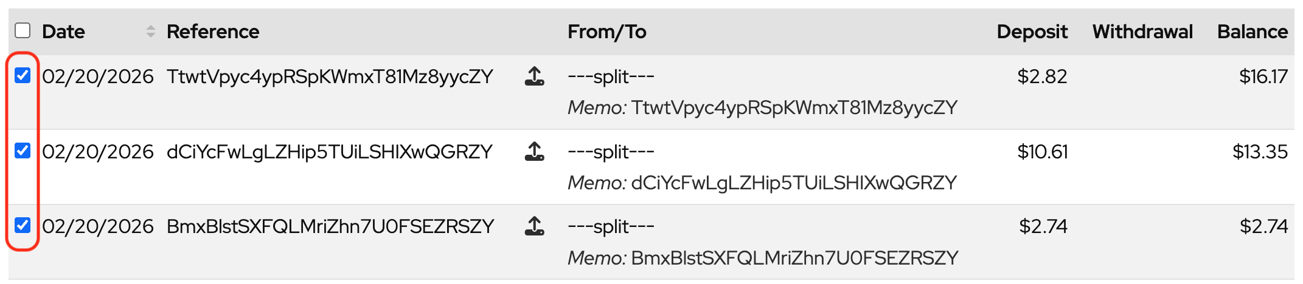Open reference dCiYcFwLgLZHip5TUiLSHIXwQGRZY

(x=330, y=152)
